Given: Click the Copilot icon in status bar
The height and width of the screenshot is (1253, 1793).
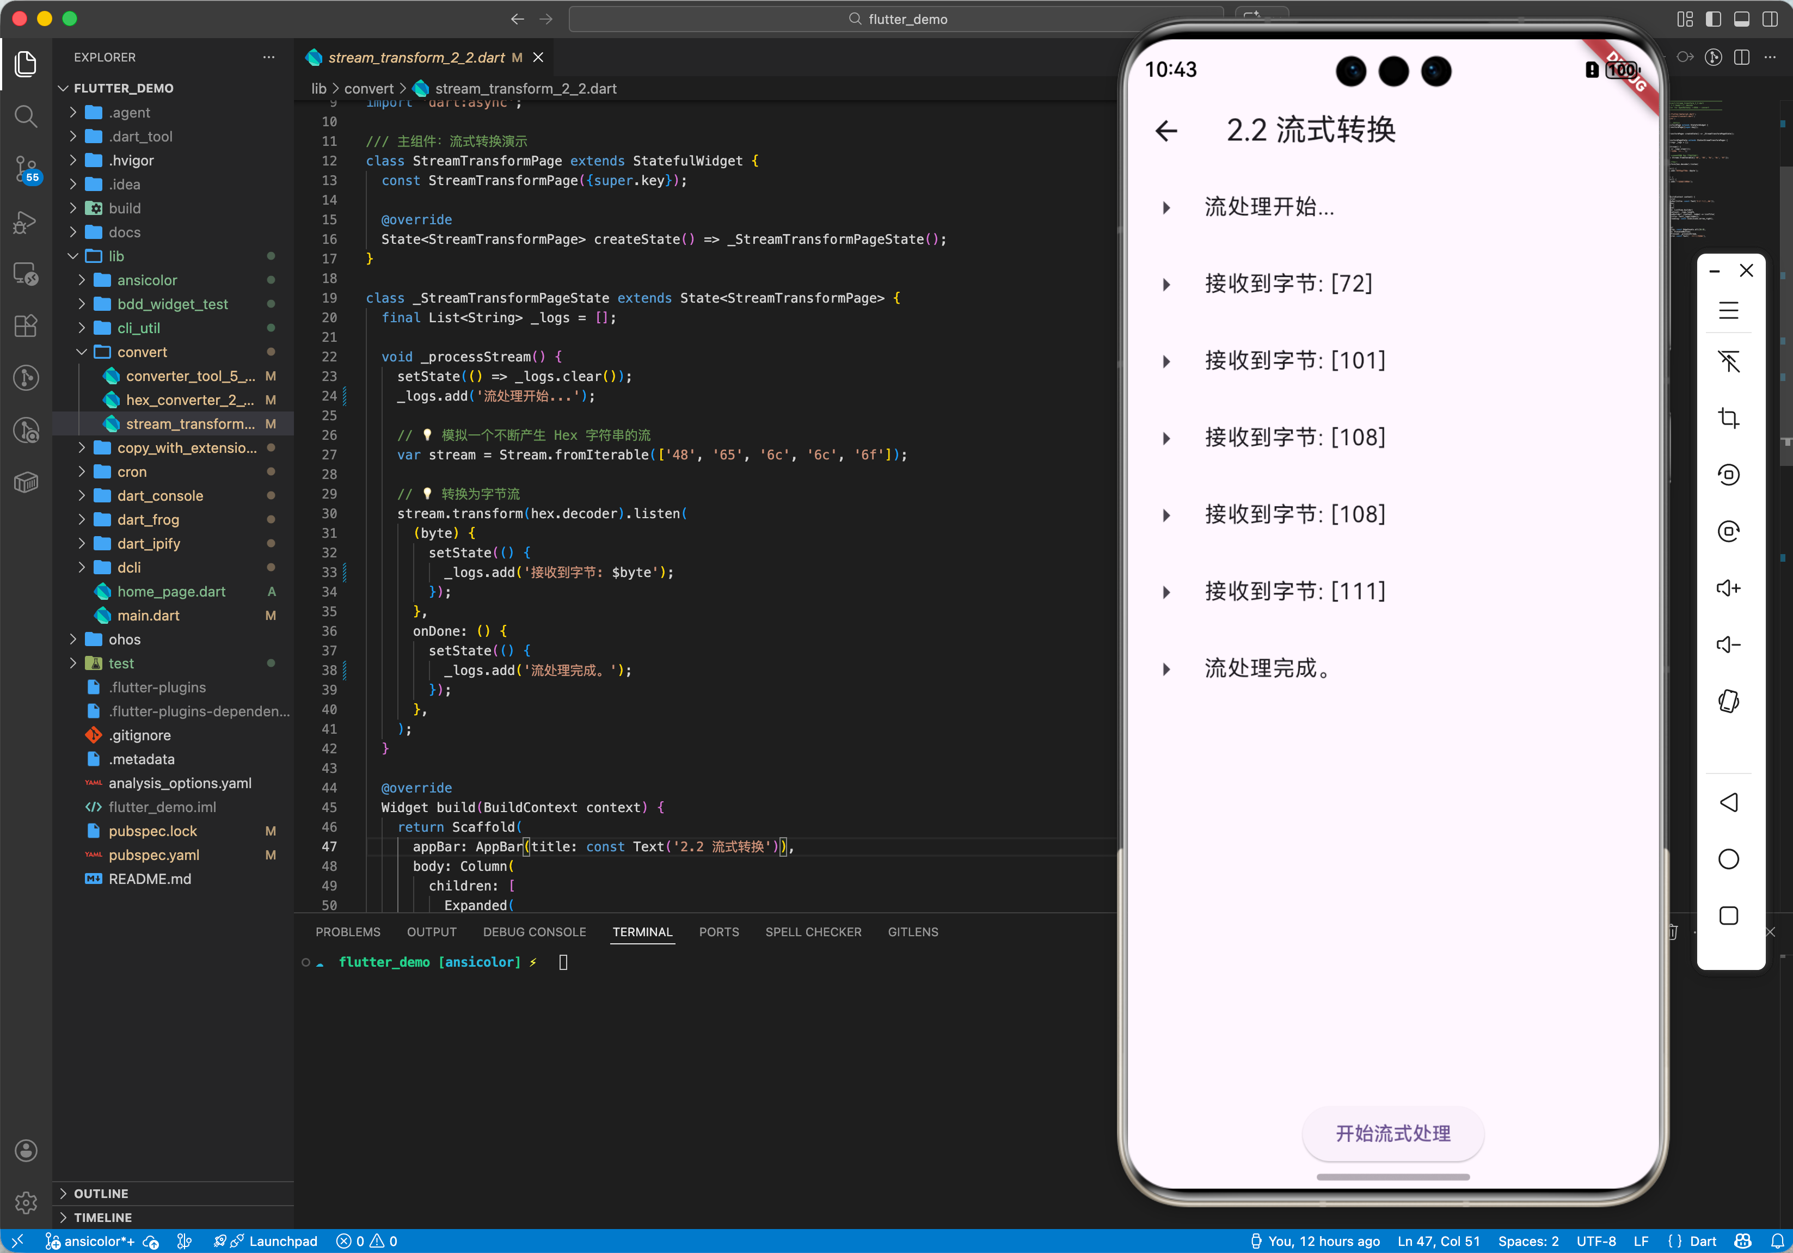Looking at the screenshot, I should (x=1742, y=1240).
